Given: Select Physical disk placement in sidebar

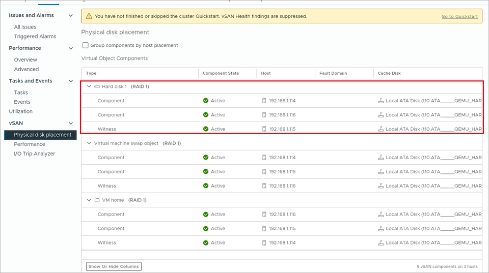Looking at the screenshot, I should coord(40,135).
